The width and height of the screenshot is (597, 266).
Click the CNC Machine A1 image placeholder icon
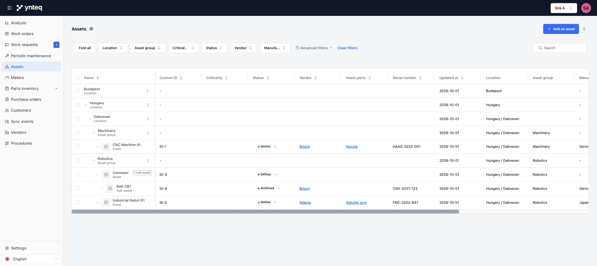[x=106, y=147]
